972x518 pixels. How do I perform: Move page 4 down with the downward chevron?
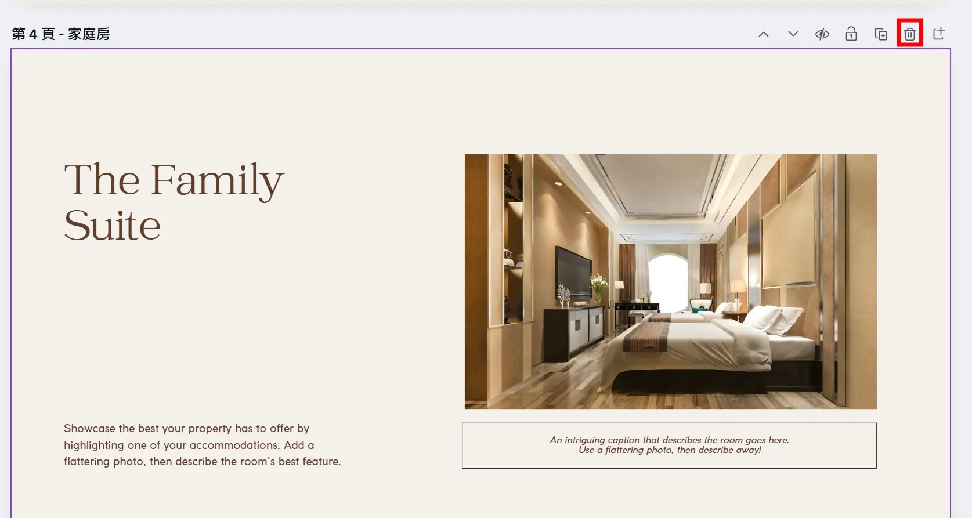click(793, 34)
